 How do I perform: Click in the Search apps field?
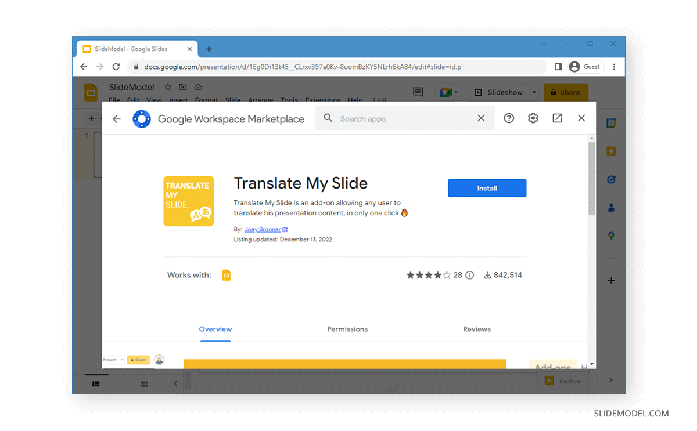pos(405,118)
